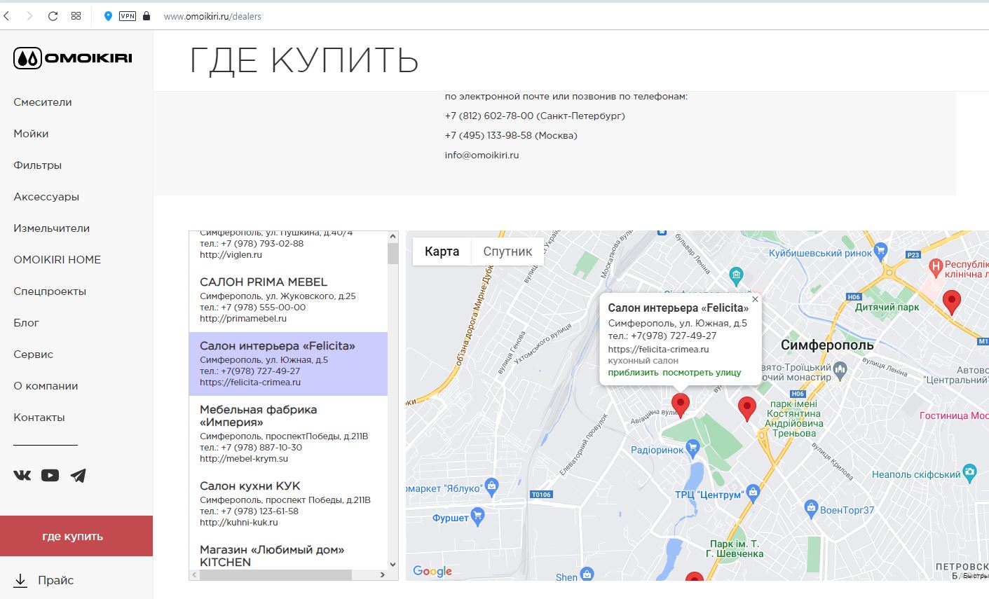This screenshot has height=599, width=989.
Task: Close the Felicita map info popup
Action: coord(755,299)
